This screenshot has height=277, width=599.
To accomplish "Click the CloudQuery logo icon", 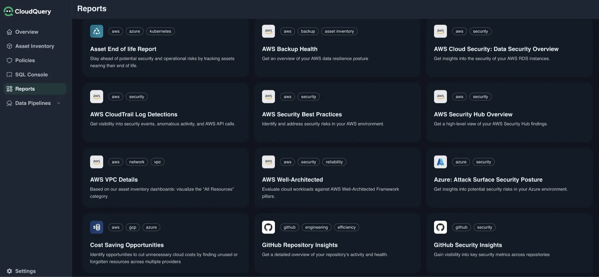I will click(x=8, y=11).
